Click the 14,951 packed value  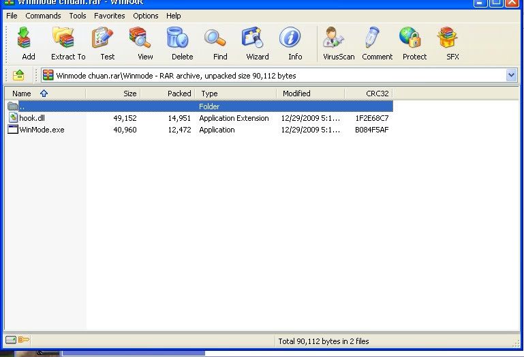(x=179, y=118)
